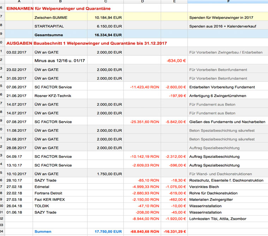
Task: Select the -4.999,33 RON cell
Action: [x=142, y=187]
